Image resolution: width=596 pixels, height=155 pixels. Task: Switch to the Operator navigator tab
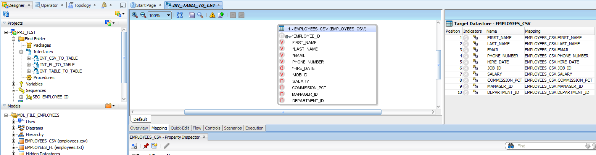click(49, 5)
